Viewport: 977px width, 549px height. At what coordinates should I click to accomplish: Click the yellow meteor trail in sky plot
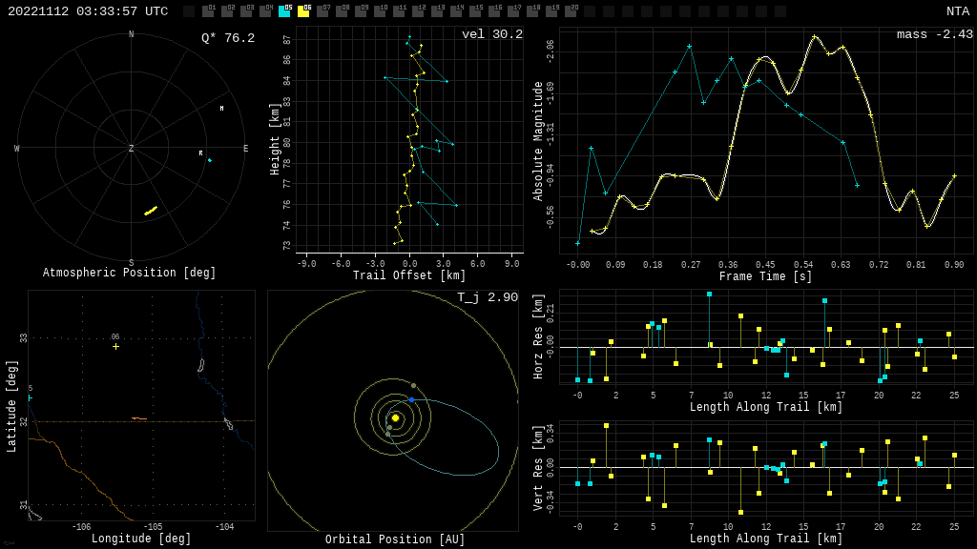(x=151, y=211)
